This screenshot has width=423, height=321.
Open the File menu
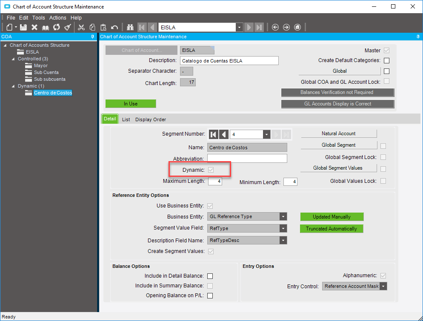[11, 18]
